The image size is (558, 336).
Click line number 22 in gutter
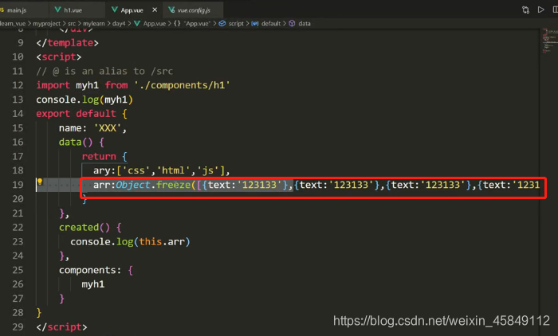tap(18, 227)
